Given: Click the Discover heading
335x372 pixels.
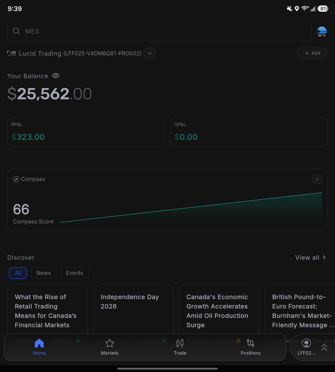Looking at the screenshot, I should click(x=21, y=258).
